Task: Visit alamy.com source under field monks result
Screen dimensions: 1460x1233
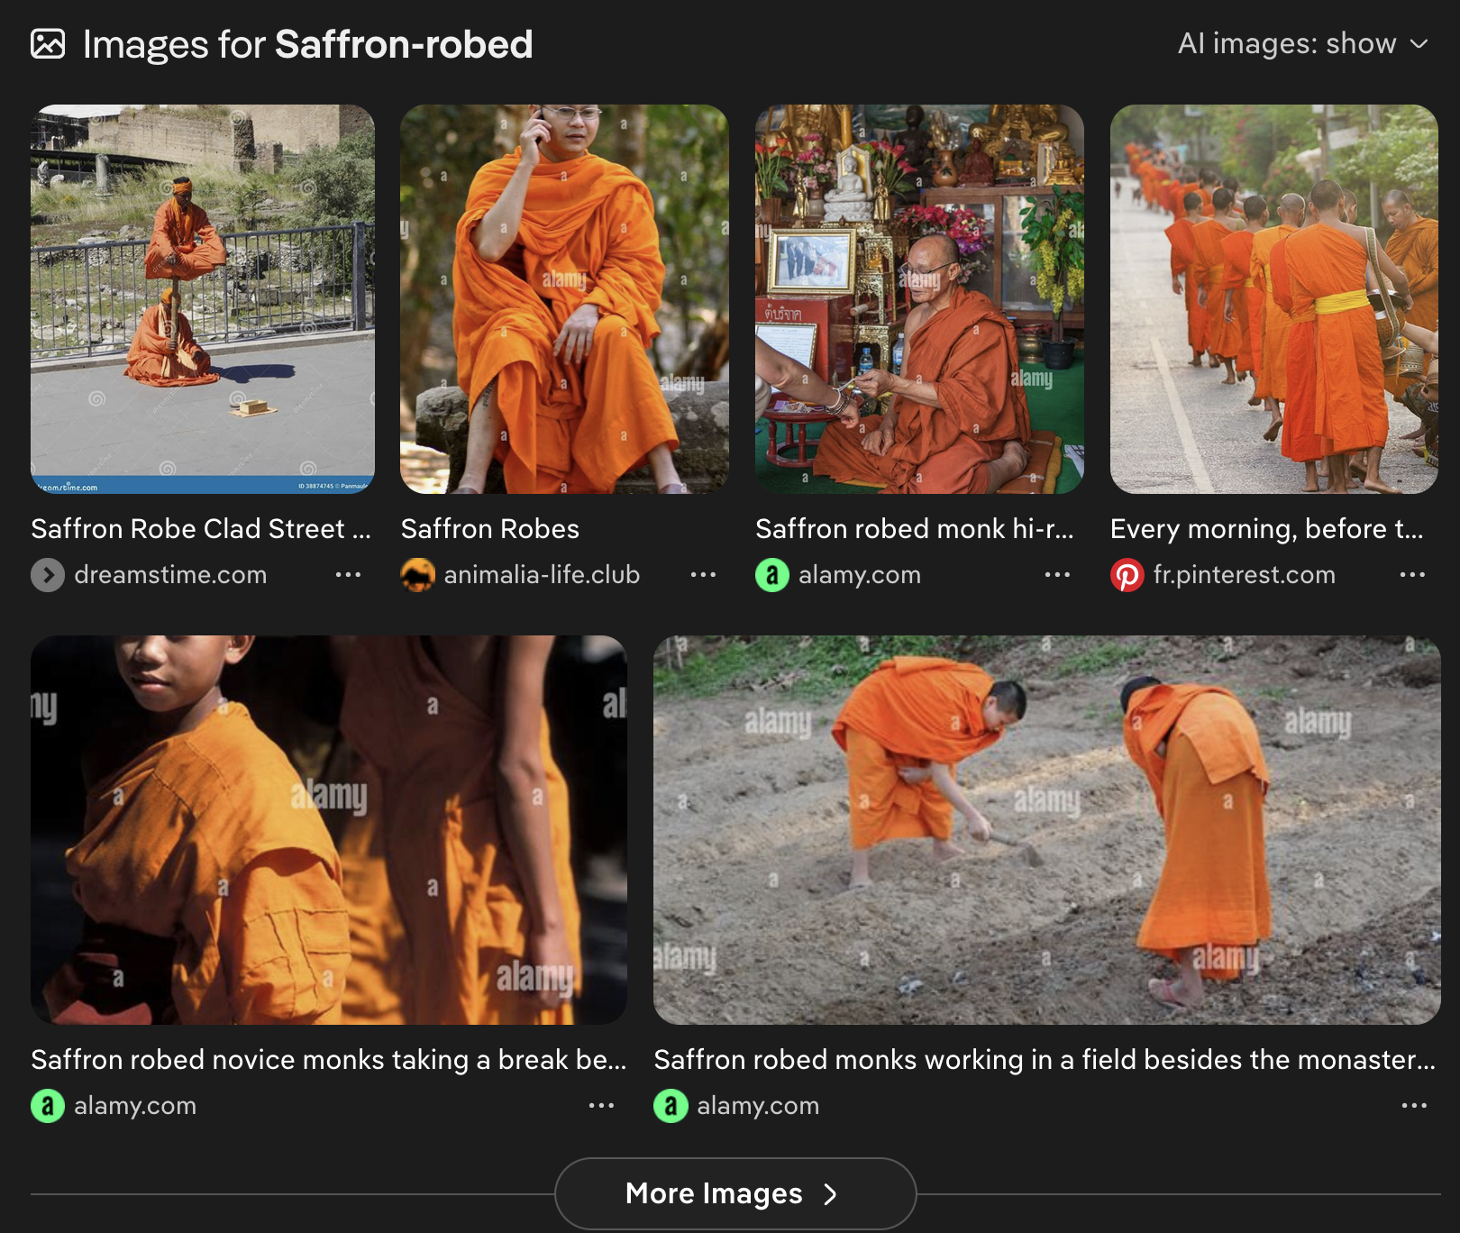Action: (758, 1106)
